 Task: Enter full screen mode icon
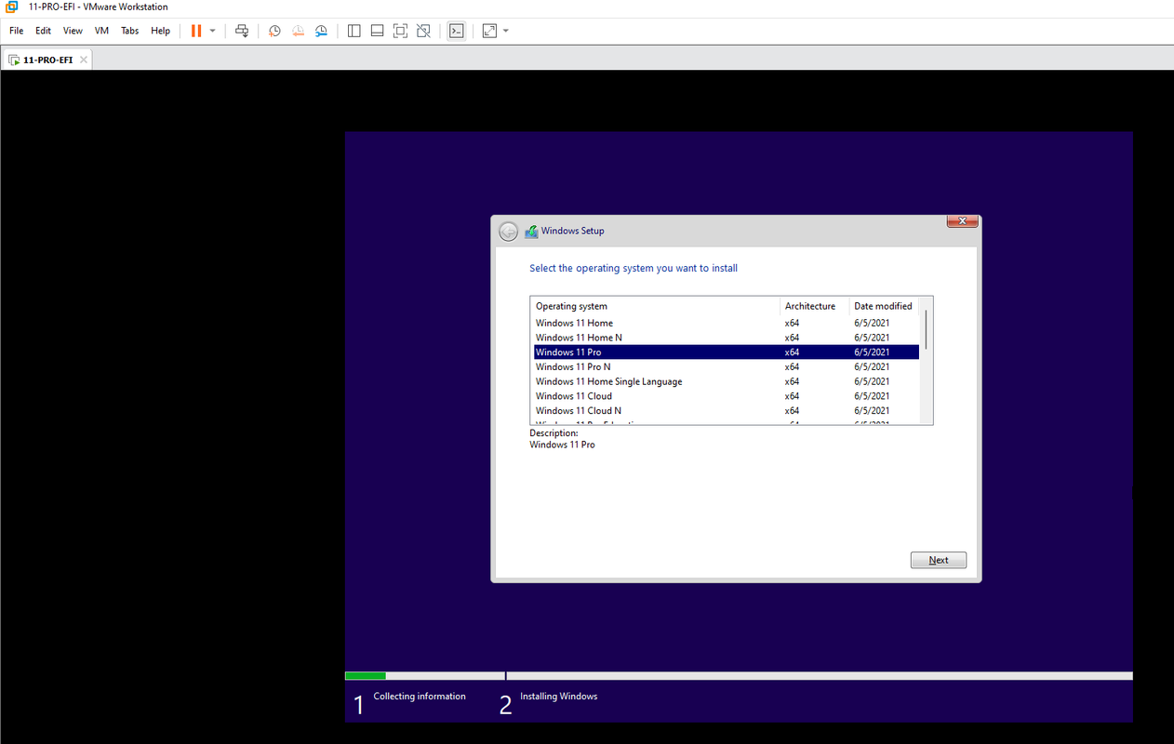pyautogui.click(x=400, y=31)
